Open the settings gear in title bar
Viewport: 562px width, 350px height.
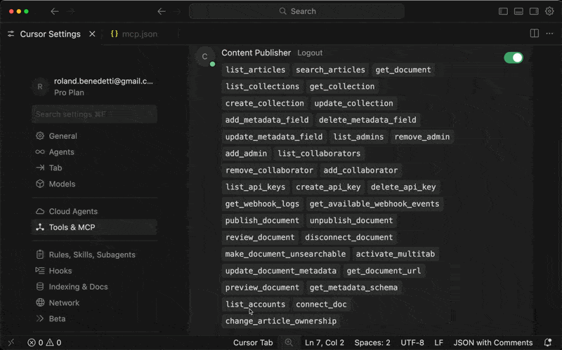click(550, 11)
